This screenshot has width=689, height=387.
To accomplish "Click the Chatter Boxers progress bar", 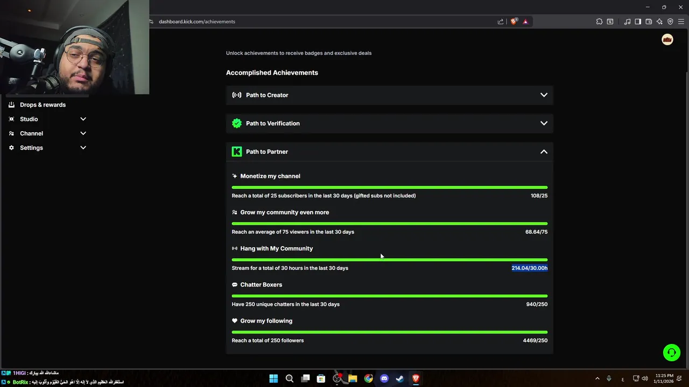I will coord(390,296).
